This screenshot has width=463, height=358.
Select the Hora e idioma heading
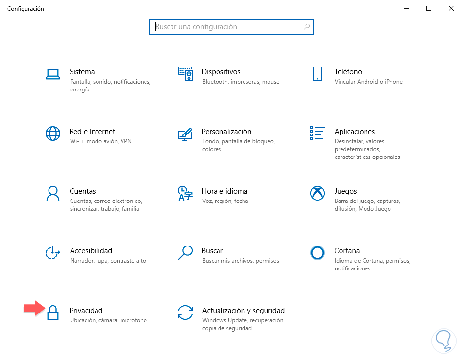pos(224,191)
